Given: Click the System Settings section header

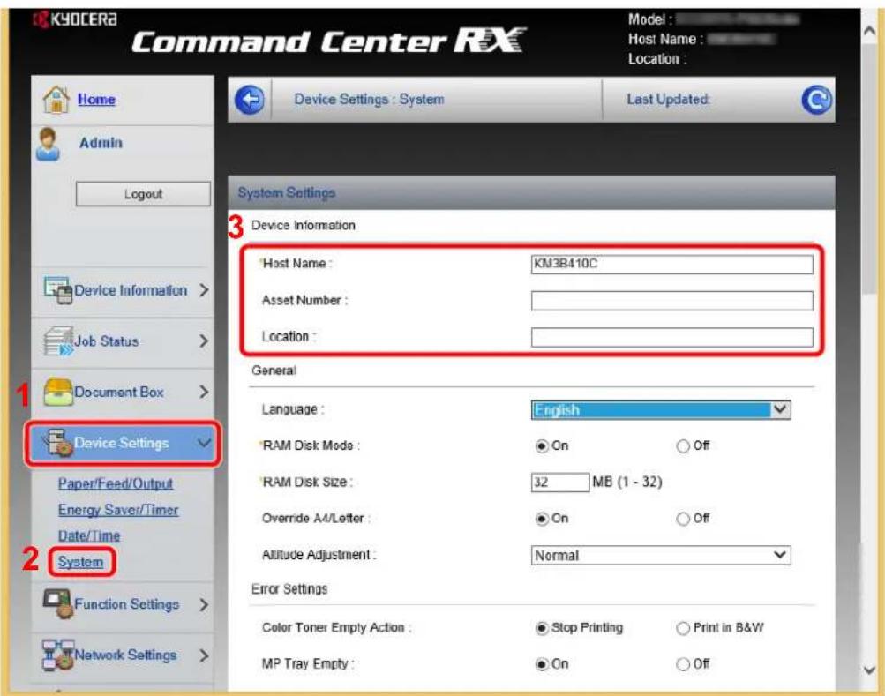Looking at the screenshot, I should click(531, 193).
